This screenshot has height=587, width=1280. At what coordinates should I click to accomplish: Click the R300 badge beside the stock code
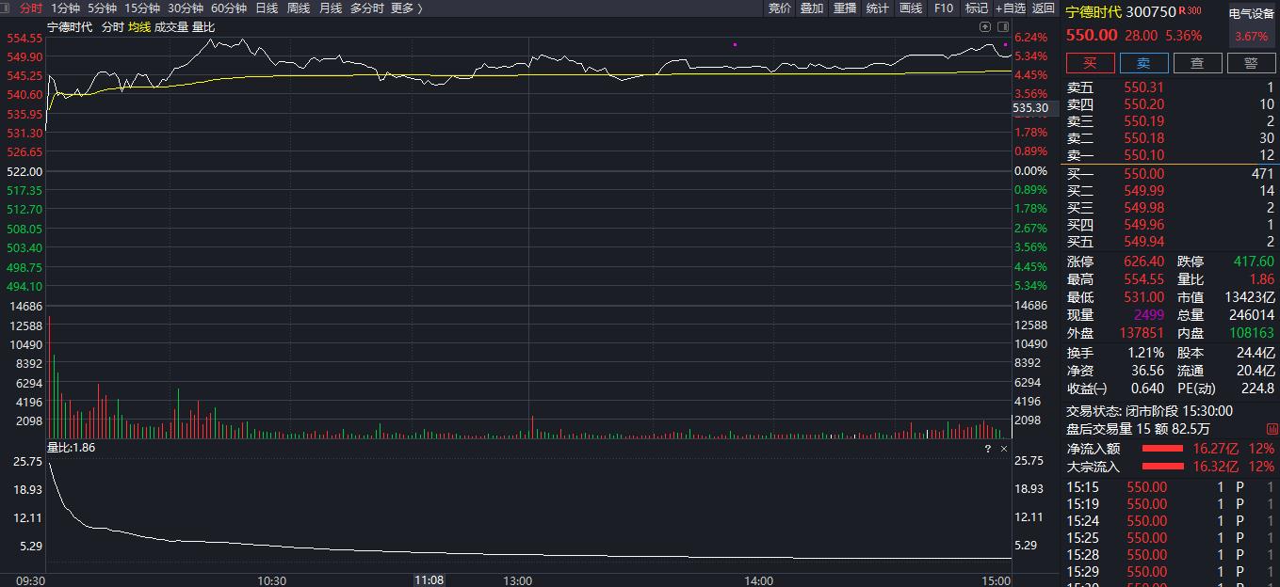1190,11
